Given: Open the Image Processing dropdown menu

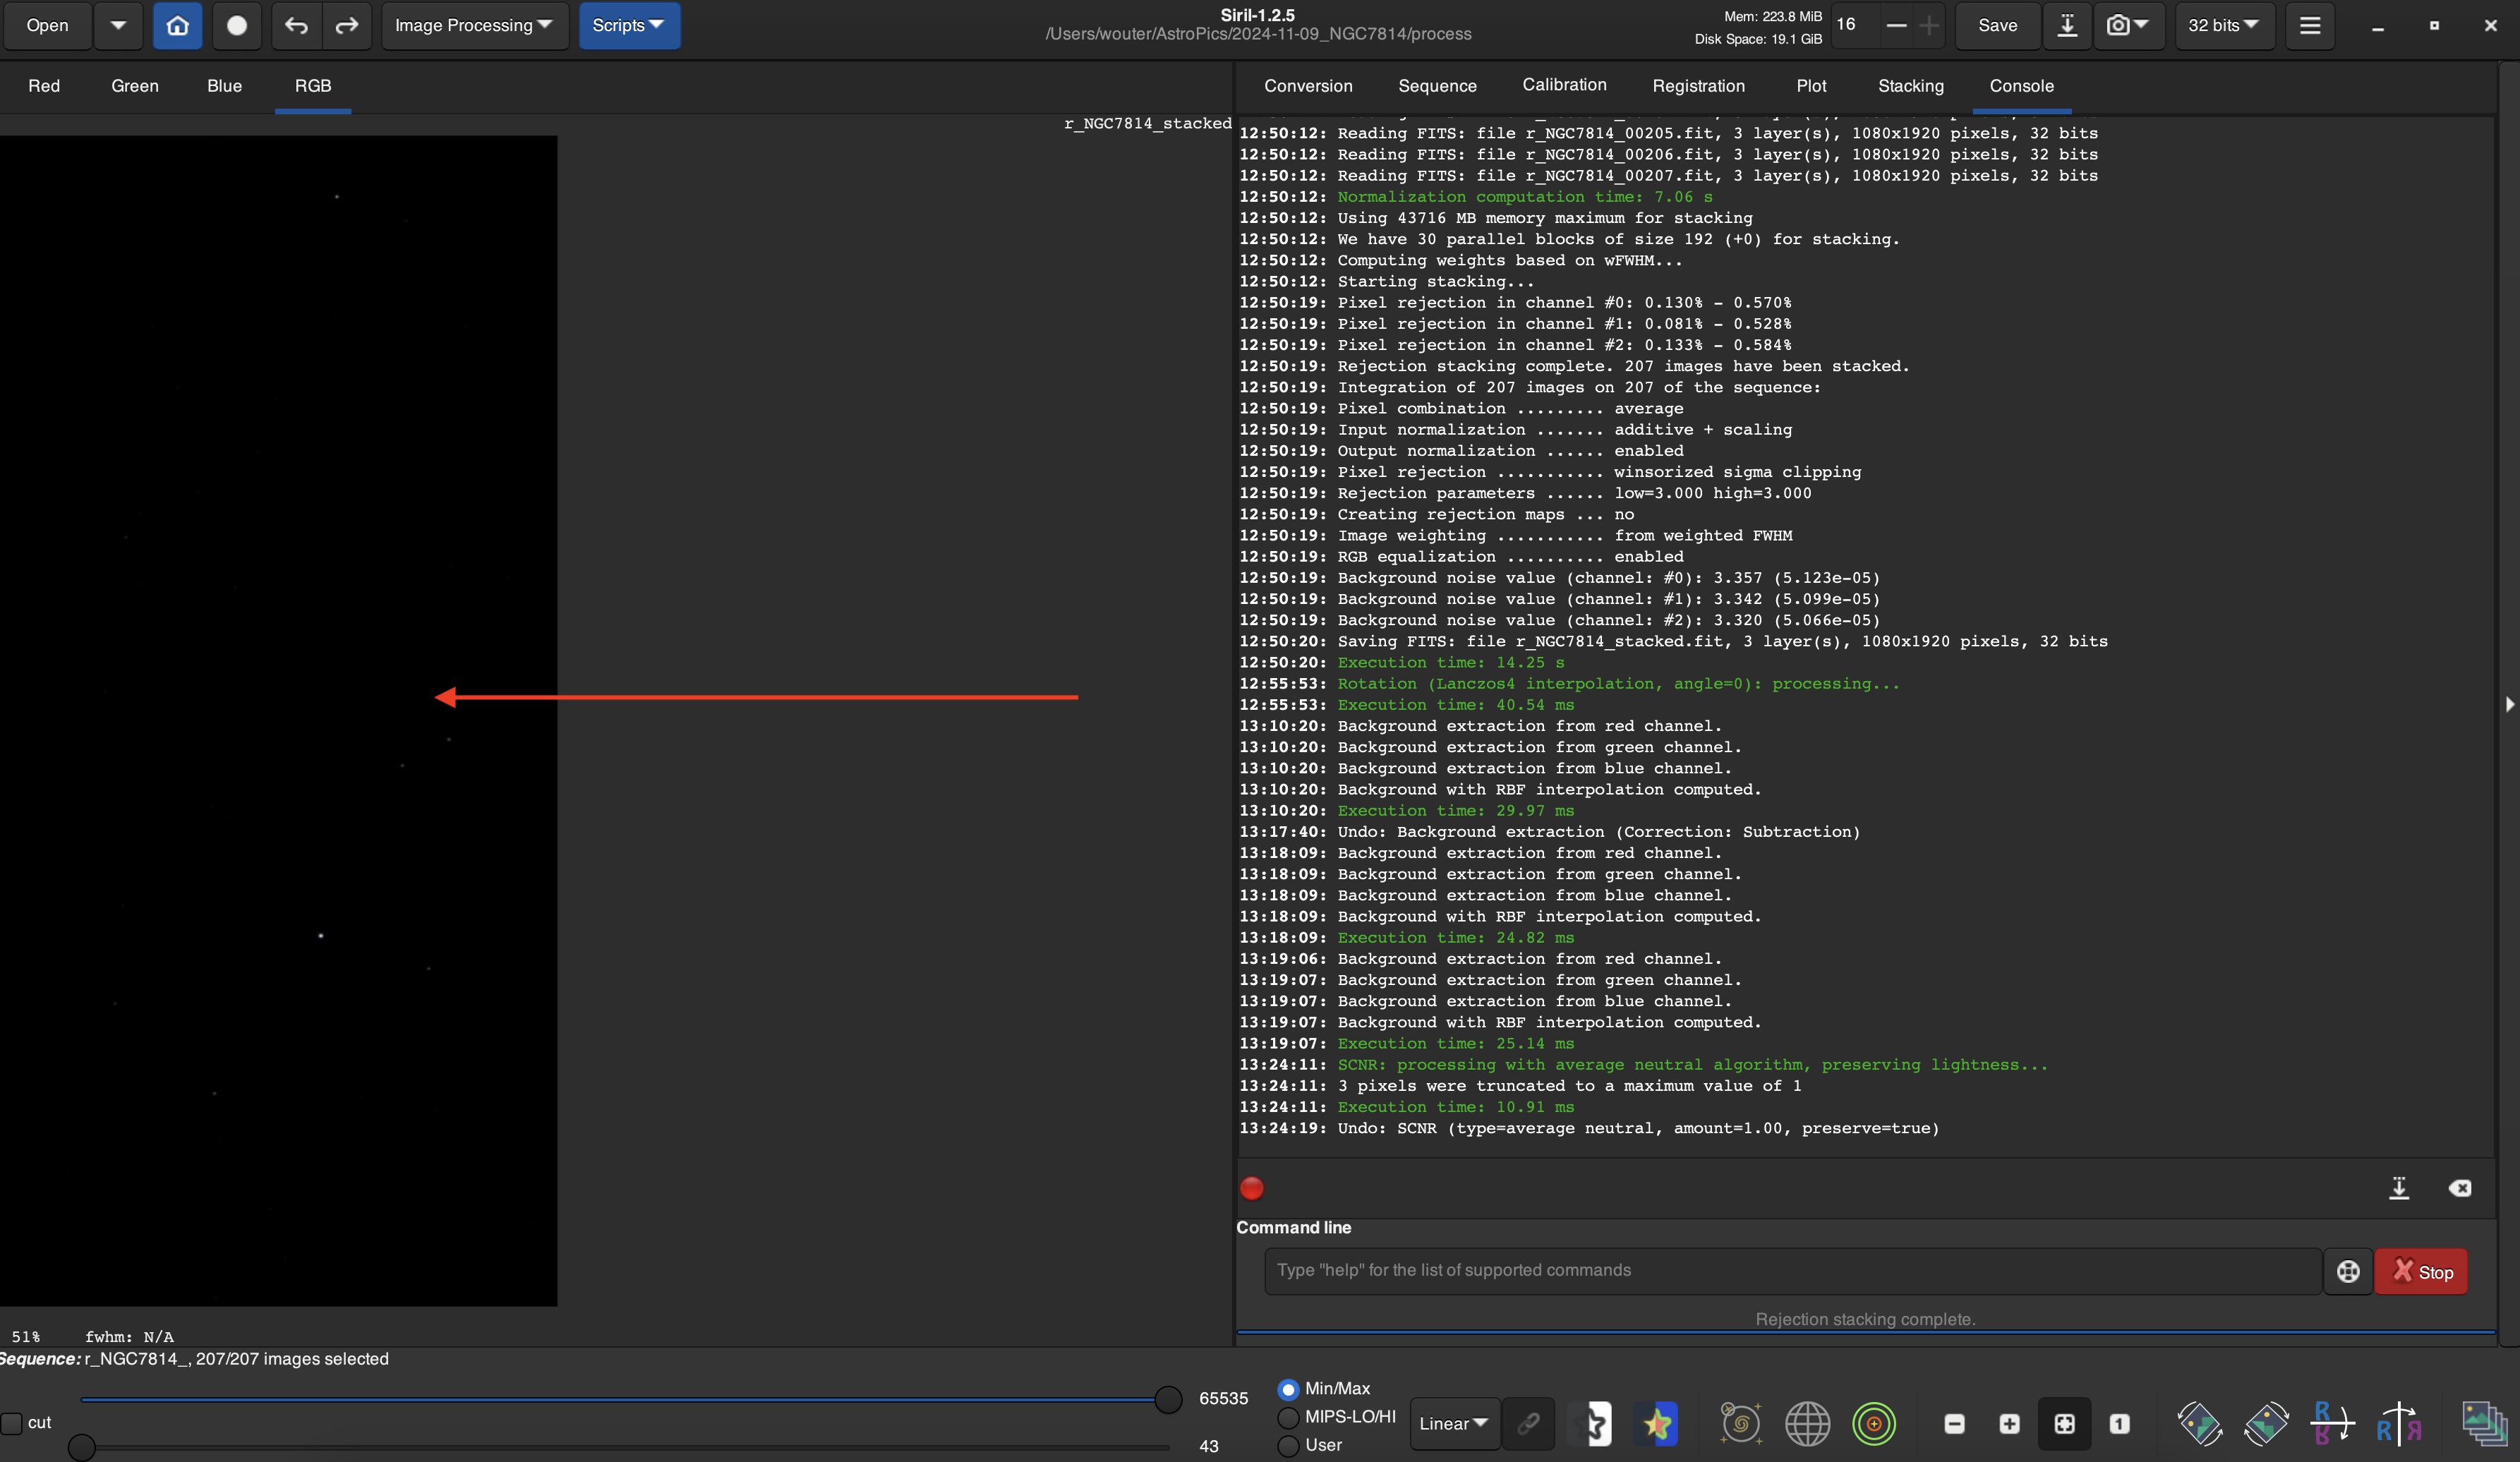Looking at the screenshot, I should (x=474, y=26).
